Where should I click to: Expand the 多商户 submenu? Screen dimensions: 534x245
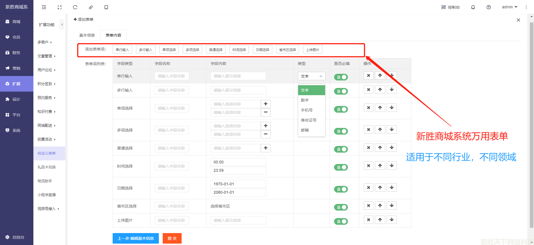click(45, 42)
